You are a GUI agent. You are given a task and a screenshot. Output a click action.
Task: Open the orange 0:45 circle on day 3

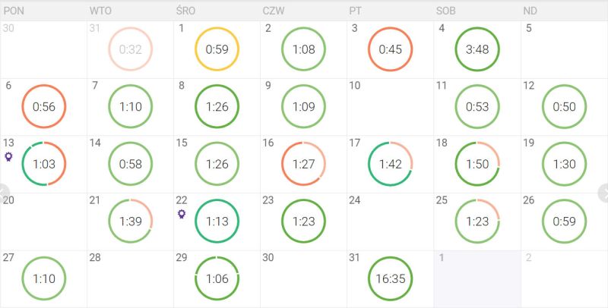[391, 49]
